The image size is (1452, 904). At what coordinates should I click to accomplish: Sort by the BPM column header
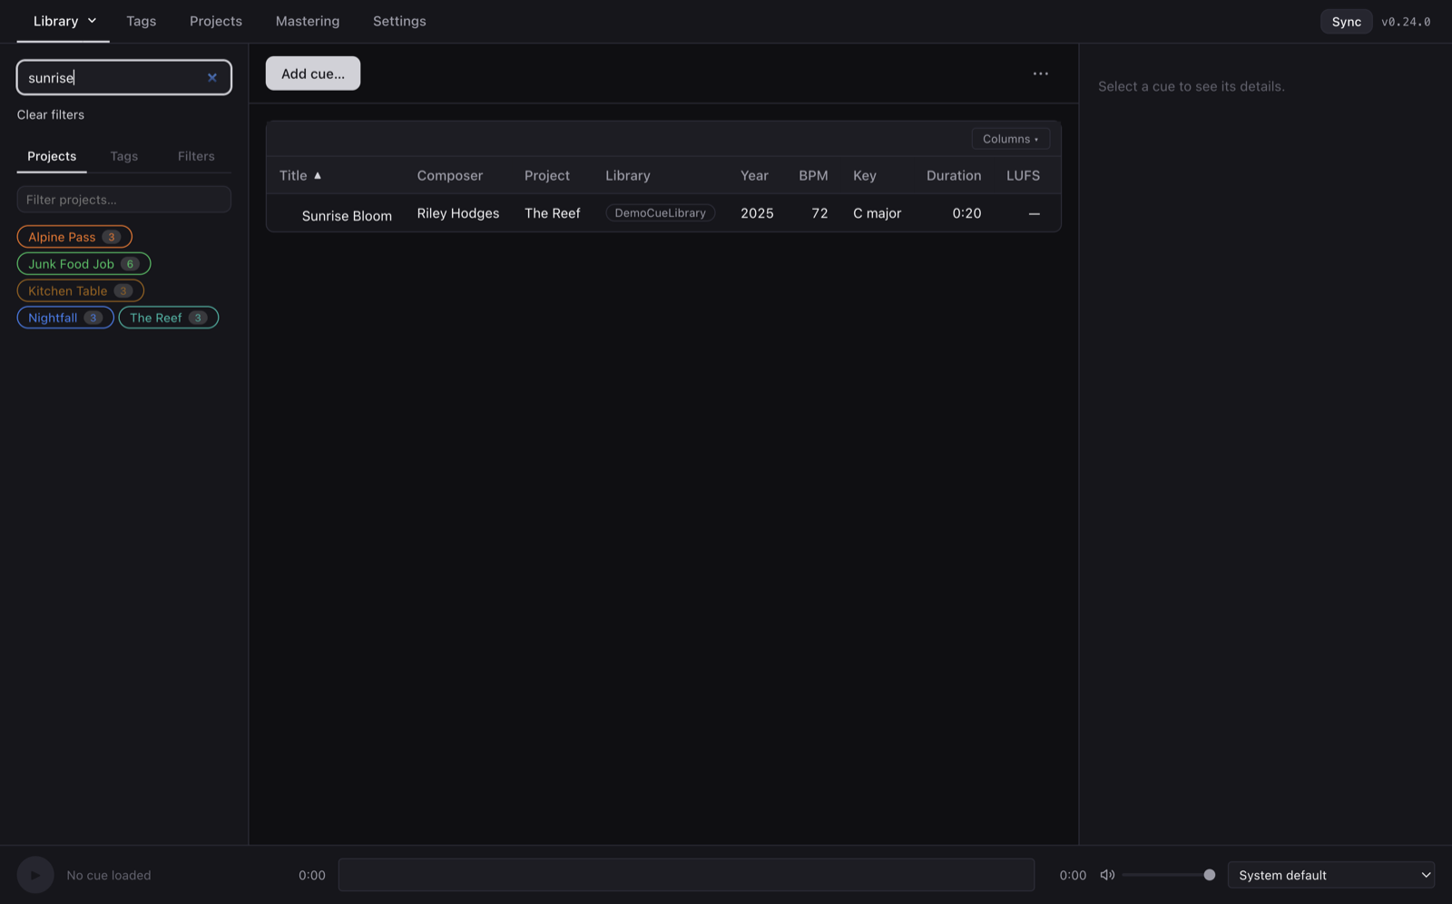tap(813, 175)
